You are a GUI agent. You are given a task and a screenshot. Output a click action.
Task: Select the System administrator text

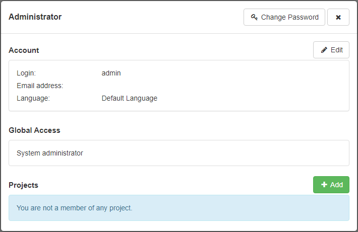(x=50, y=153)
